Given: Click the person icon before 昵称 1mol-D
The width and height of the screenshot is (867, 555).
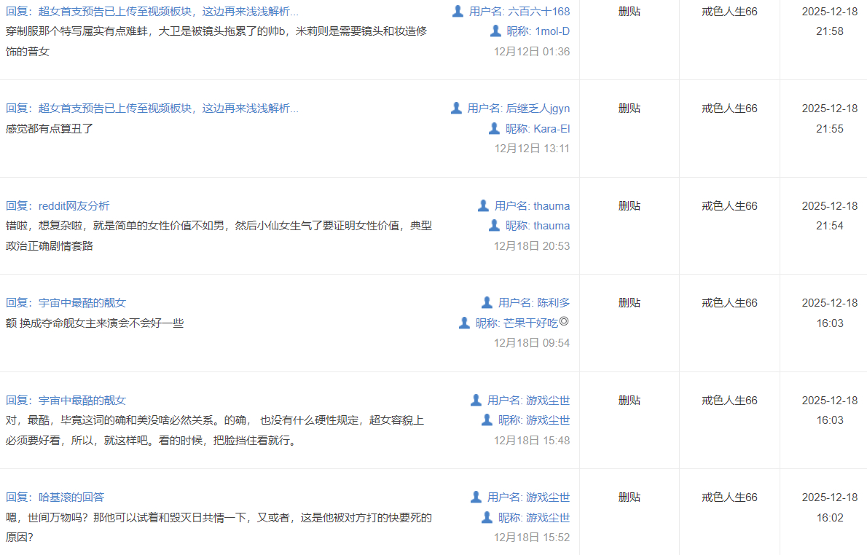Looking at the screenshot, I should (x=495, y=31).
